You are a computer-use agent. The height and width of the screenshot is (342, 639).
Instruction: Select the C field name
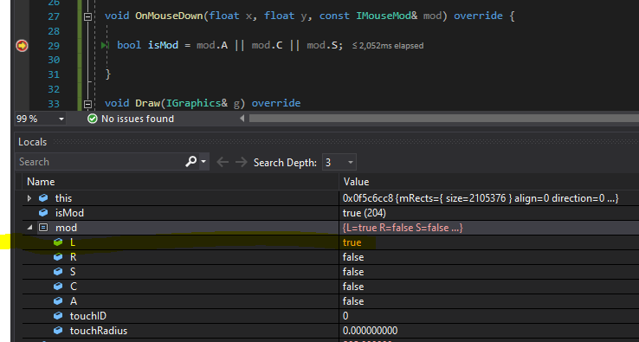(x=74, y=287)
